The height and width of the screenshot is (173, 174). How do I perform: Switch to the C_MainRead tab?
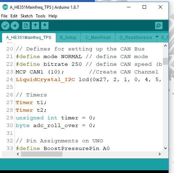click(98, 38)
